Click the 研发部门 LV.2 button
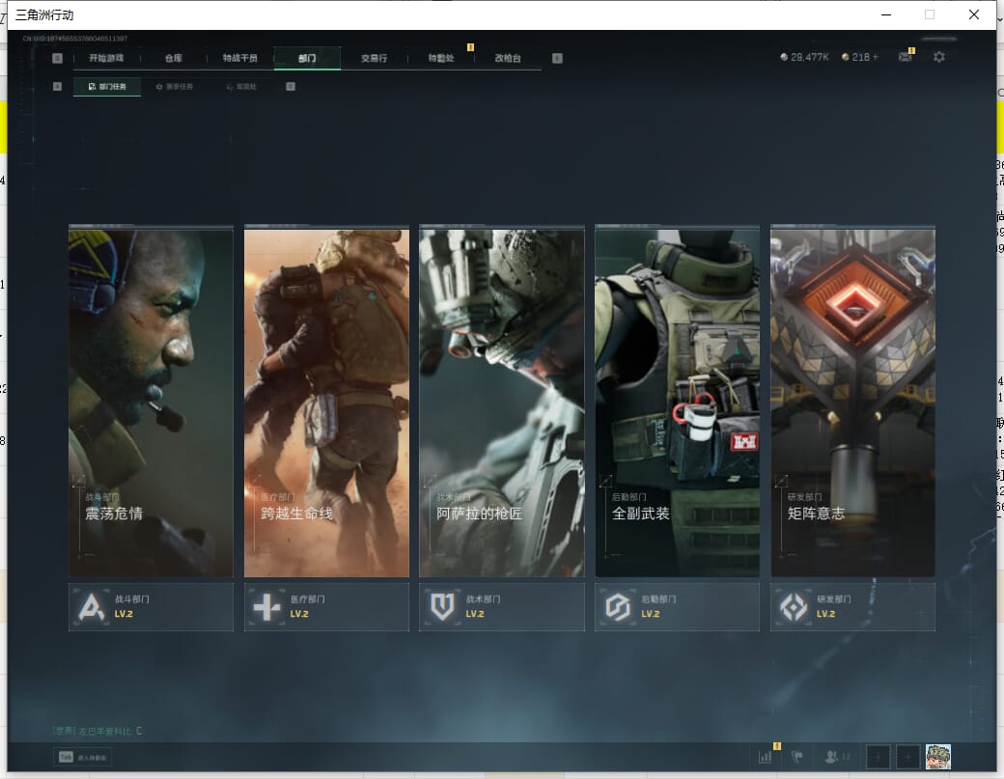1004x779 pixels. [x=852, y=607]
